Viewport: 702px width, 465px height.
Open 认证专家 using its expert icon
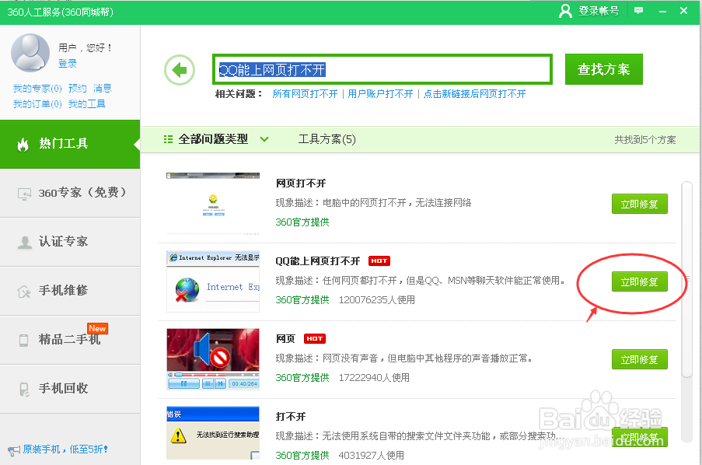[x=25, y=242]
